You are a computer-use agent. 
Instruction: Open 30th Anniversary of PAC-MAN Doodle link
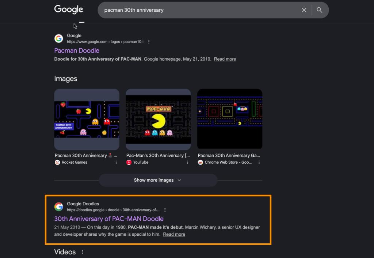click(109, 219)
